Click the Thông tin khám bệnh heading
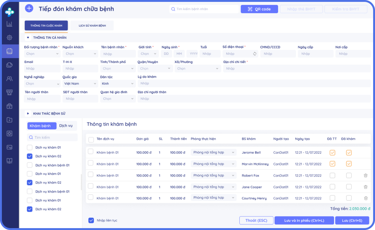The height and width of the screenshot is (230, 375). coord(112,124)
